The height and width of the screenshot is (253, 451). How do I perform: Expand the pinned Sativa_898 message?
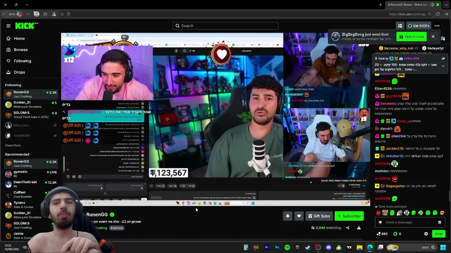(443, 66)
